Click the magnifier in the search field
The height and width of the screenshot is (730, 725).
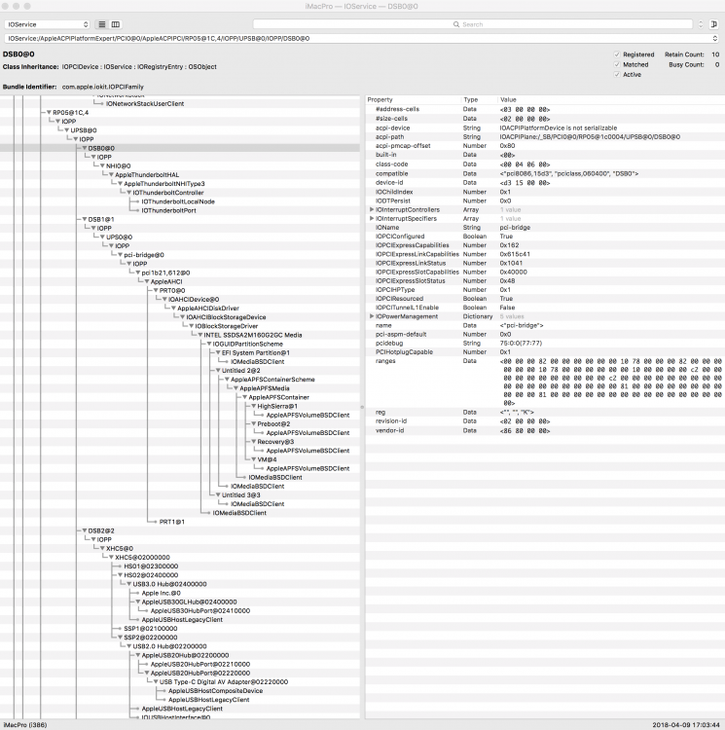(x=456, y=24)
